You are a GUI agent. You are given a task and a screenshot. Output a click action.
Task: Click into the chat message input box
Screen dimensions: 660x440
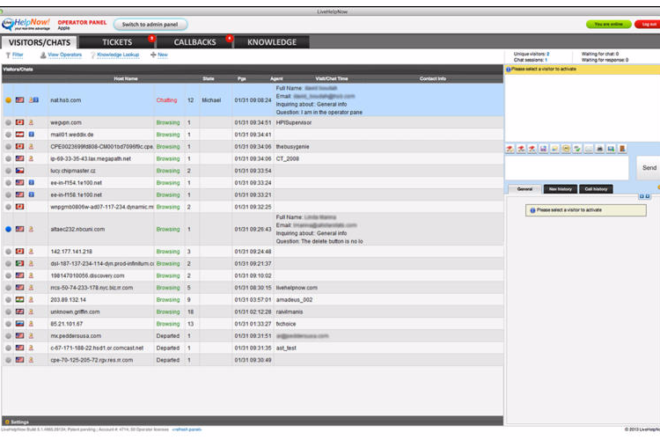tap(567, 167)
